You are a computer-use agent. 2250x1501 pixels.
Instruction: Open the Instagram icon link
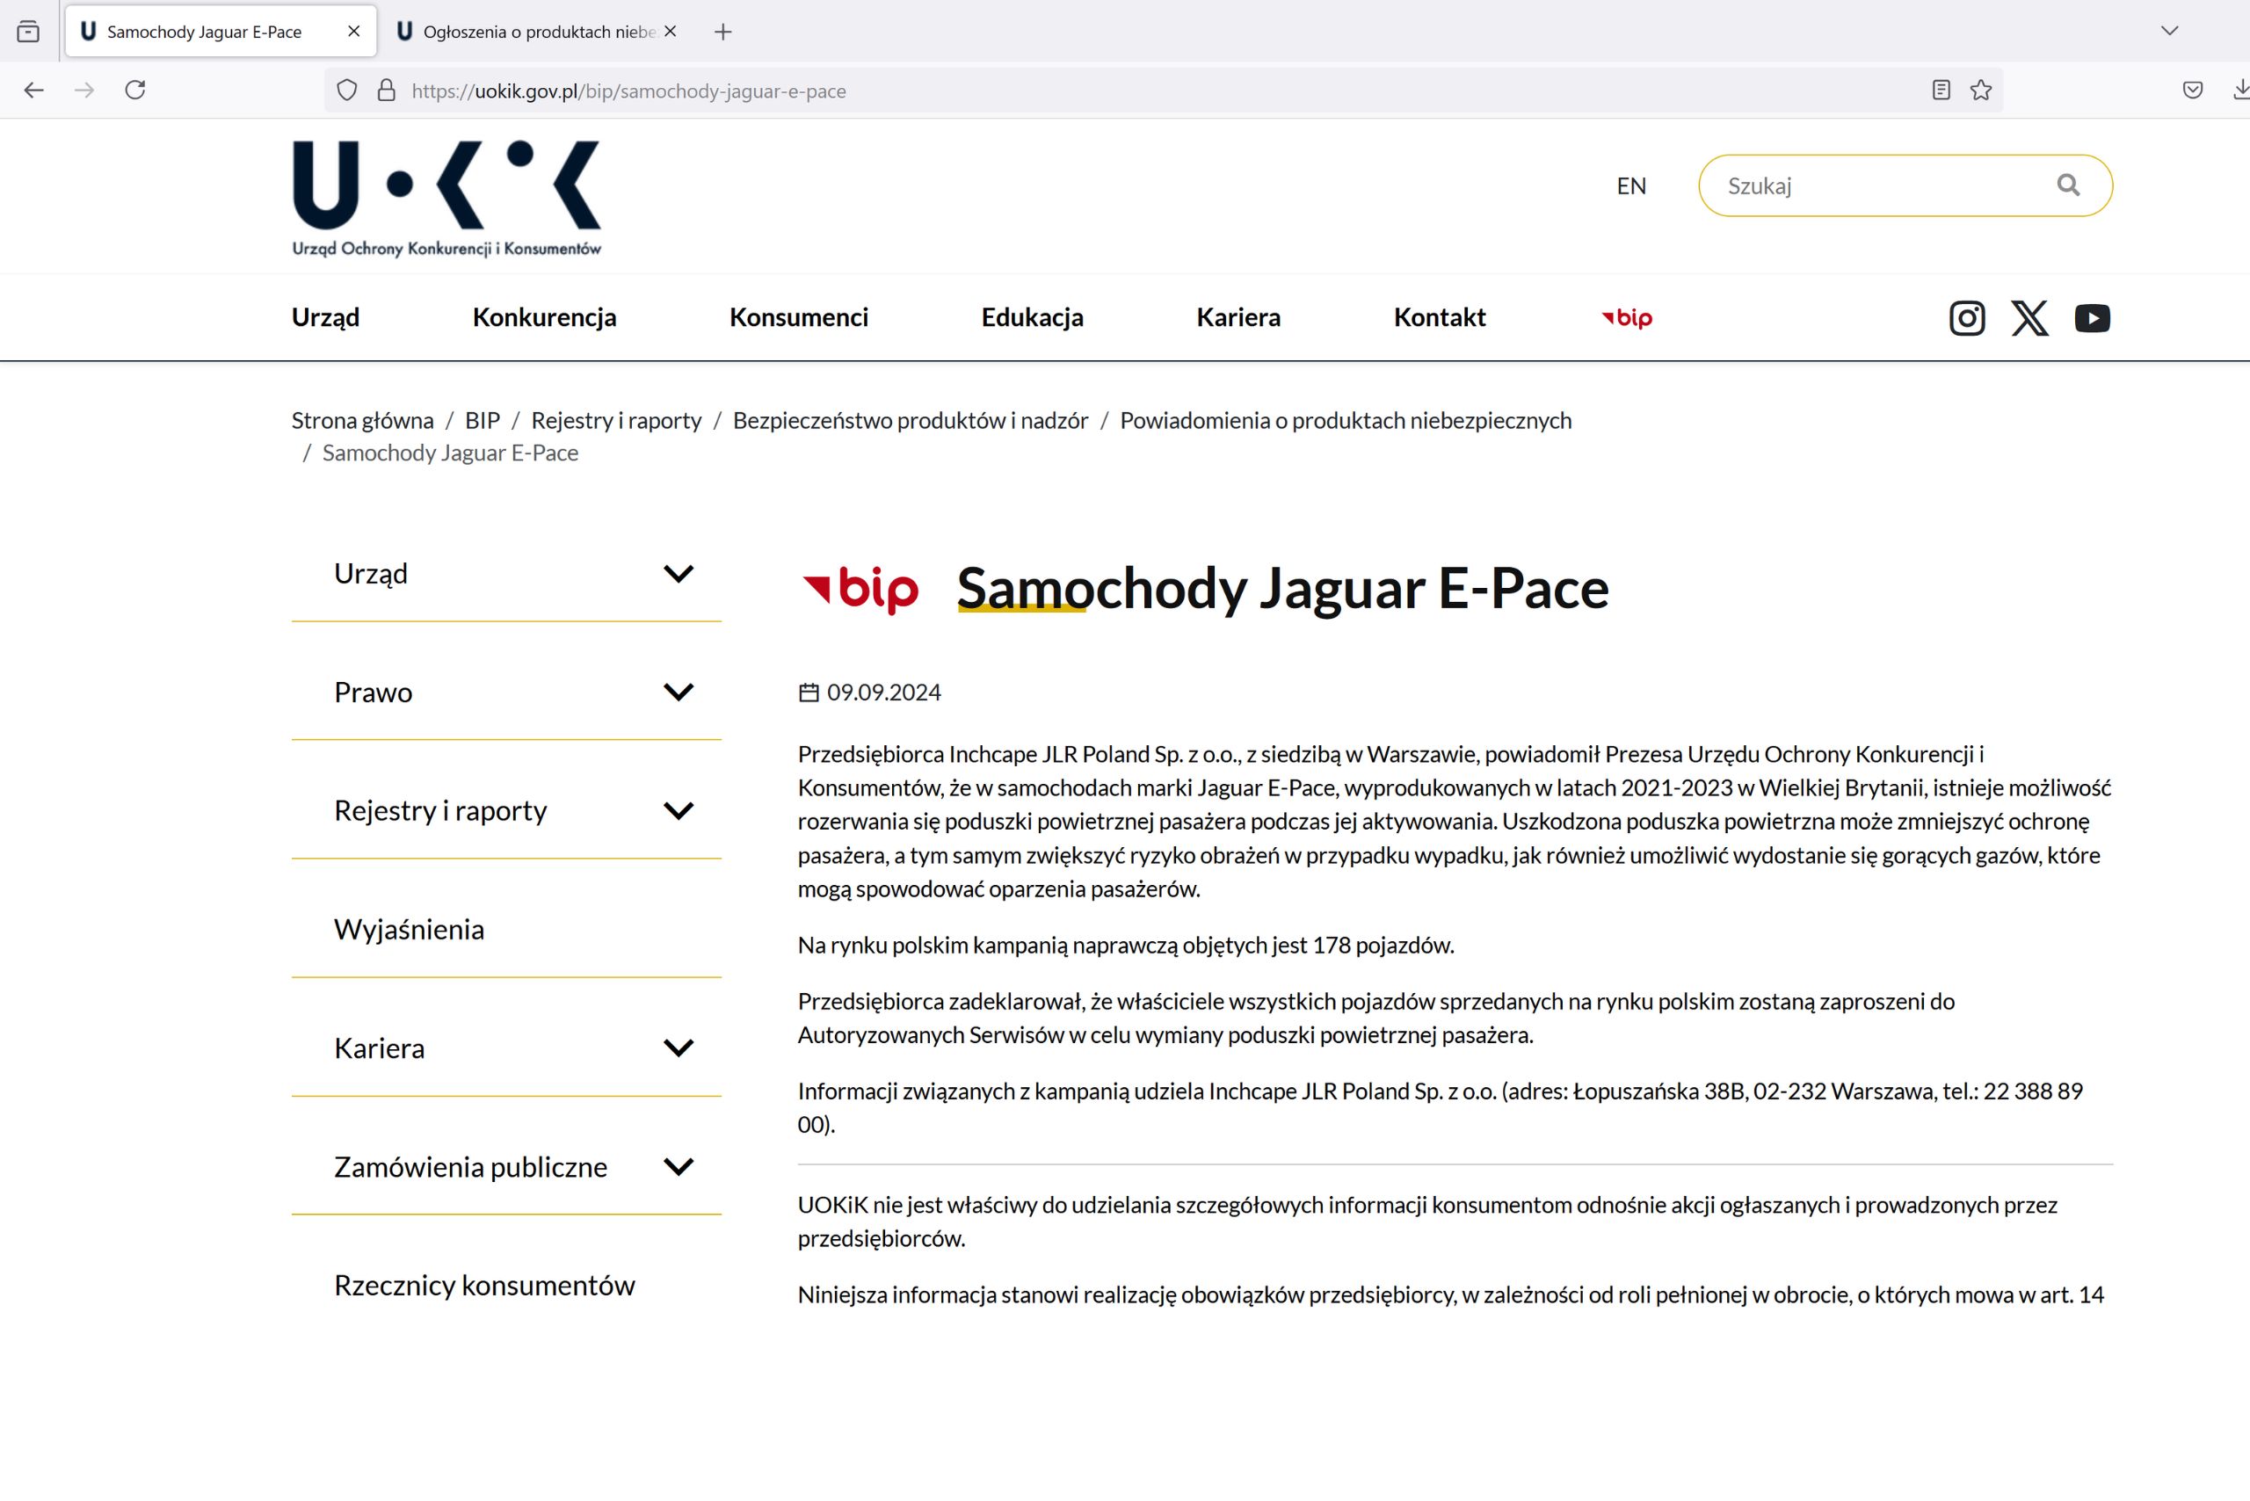(1967, 318)
